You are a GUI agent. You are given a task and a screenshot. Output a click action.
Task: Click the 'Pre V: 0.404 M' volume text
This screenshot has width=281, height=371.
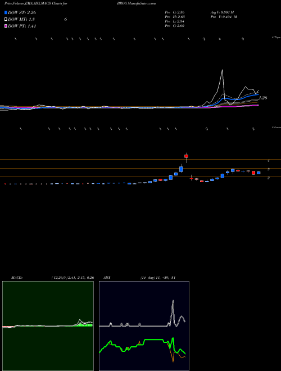click(x=224, y=17)
